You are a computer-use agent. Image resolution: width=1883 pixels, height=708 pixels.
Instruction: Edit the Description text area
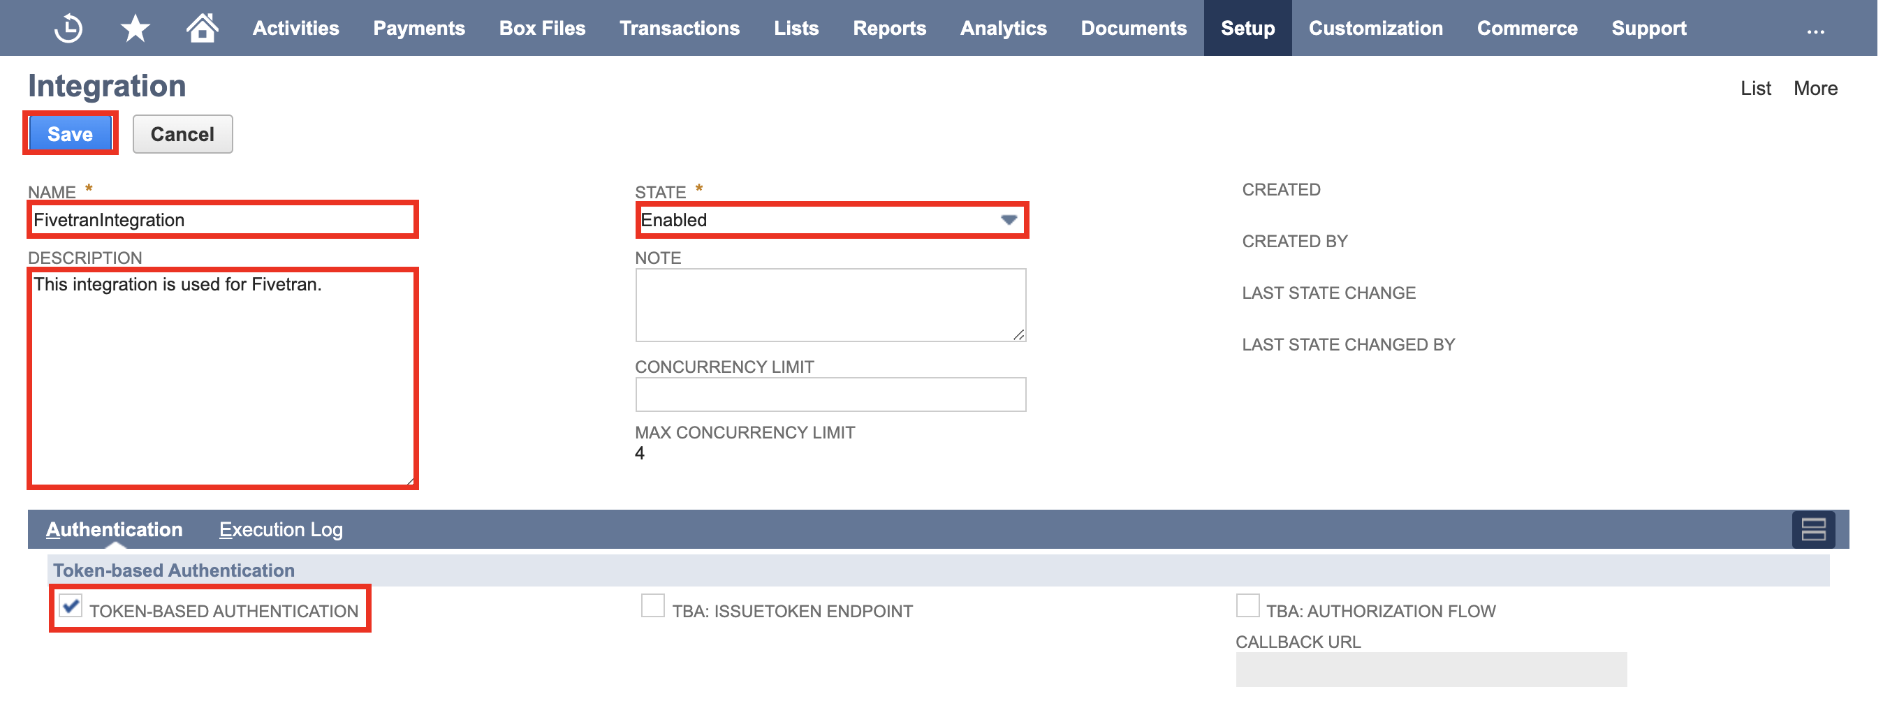point(222,378)
